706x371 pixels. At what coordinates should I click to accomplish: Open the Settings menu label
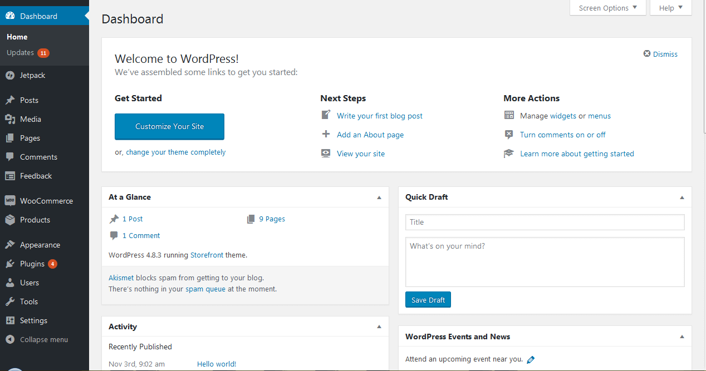coord(33,320)
